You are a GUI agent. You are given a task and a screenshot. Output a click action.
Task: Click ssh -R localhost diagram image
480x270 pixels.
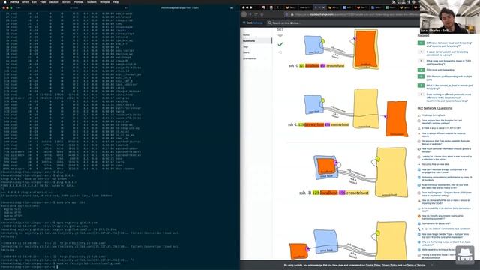353,172
